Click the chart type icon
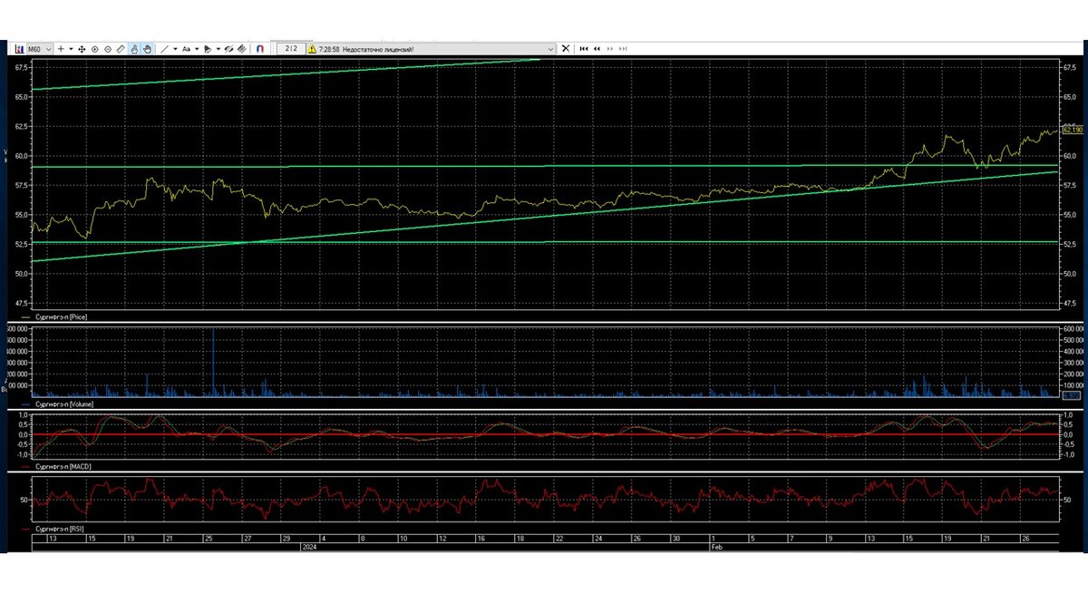Image resolution: width=1088 pixels, height=612 pixels. tap(19, 49)
